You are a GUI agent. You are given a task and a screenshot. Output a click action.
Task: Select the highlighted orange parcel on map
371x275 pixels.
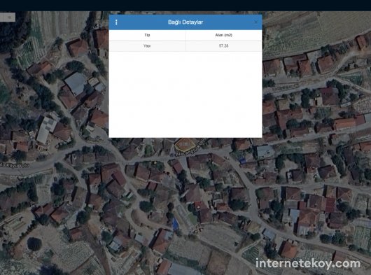(x=185, y=144)
